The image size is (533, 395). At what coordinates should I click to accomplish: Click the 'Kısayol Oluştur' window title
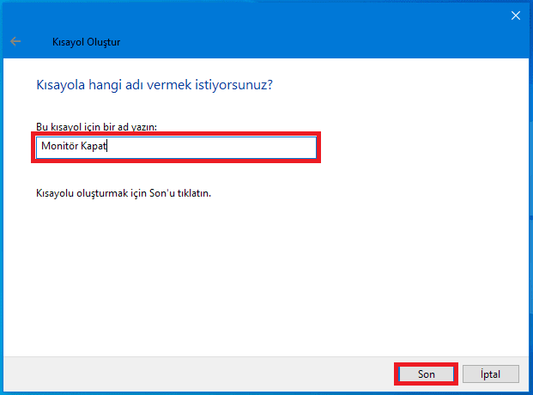(x=86, y=42)
